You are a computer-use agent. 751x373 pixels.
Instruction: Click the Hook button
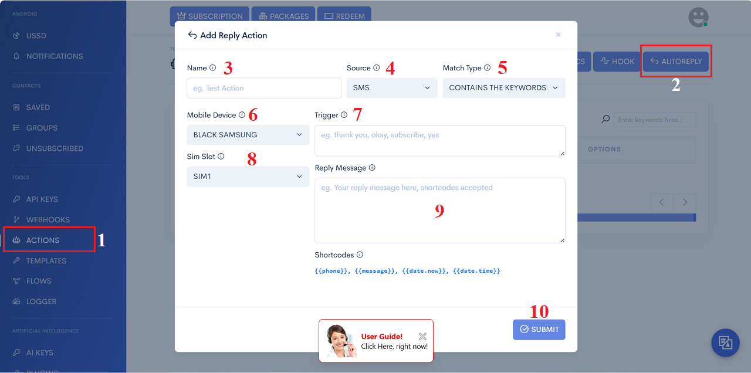[x=617, y=62]
